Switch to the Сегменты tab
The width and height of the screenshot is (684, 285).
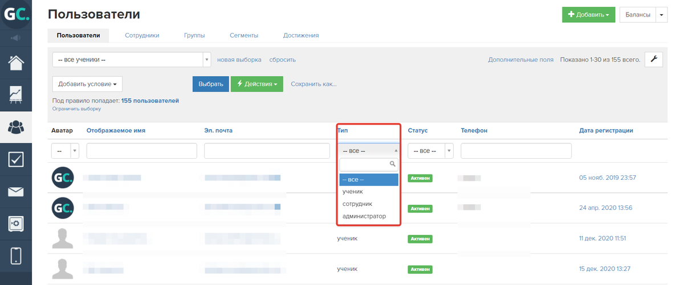(244, 35)
